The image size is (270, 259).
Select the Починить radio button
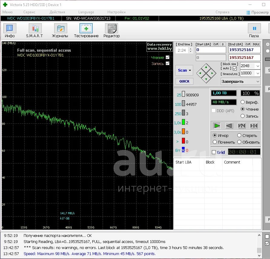point(215,142)
